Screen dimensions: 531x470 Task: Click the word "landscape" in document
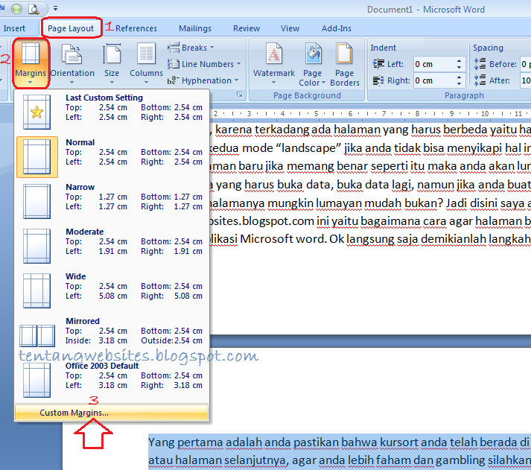tap(309, 148)
